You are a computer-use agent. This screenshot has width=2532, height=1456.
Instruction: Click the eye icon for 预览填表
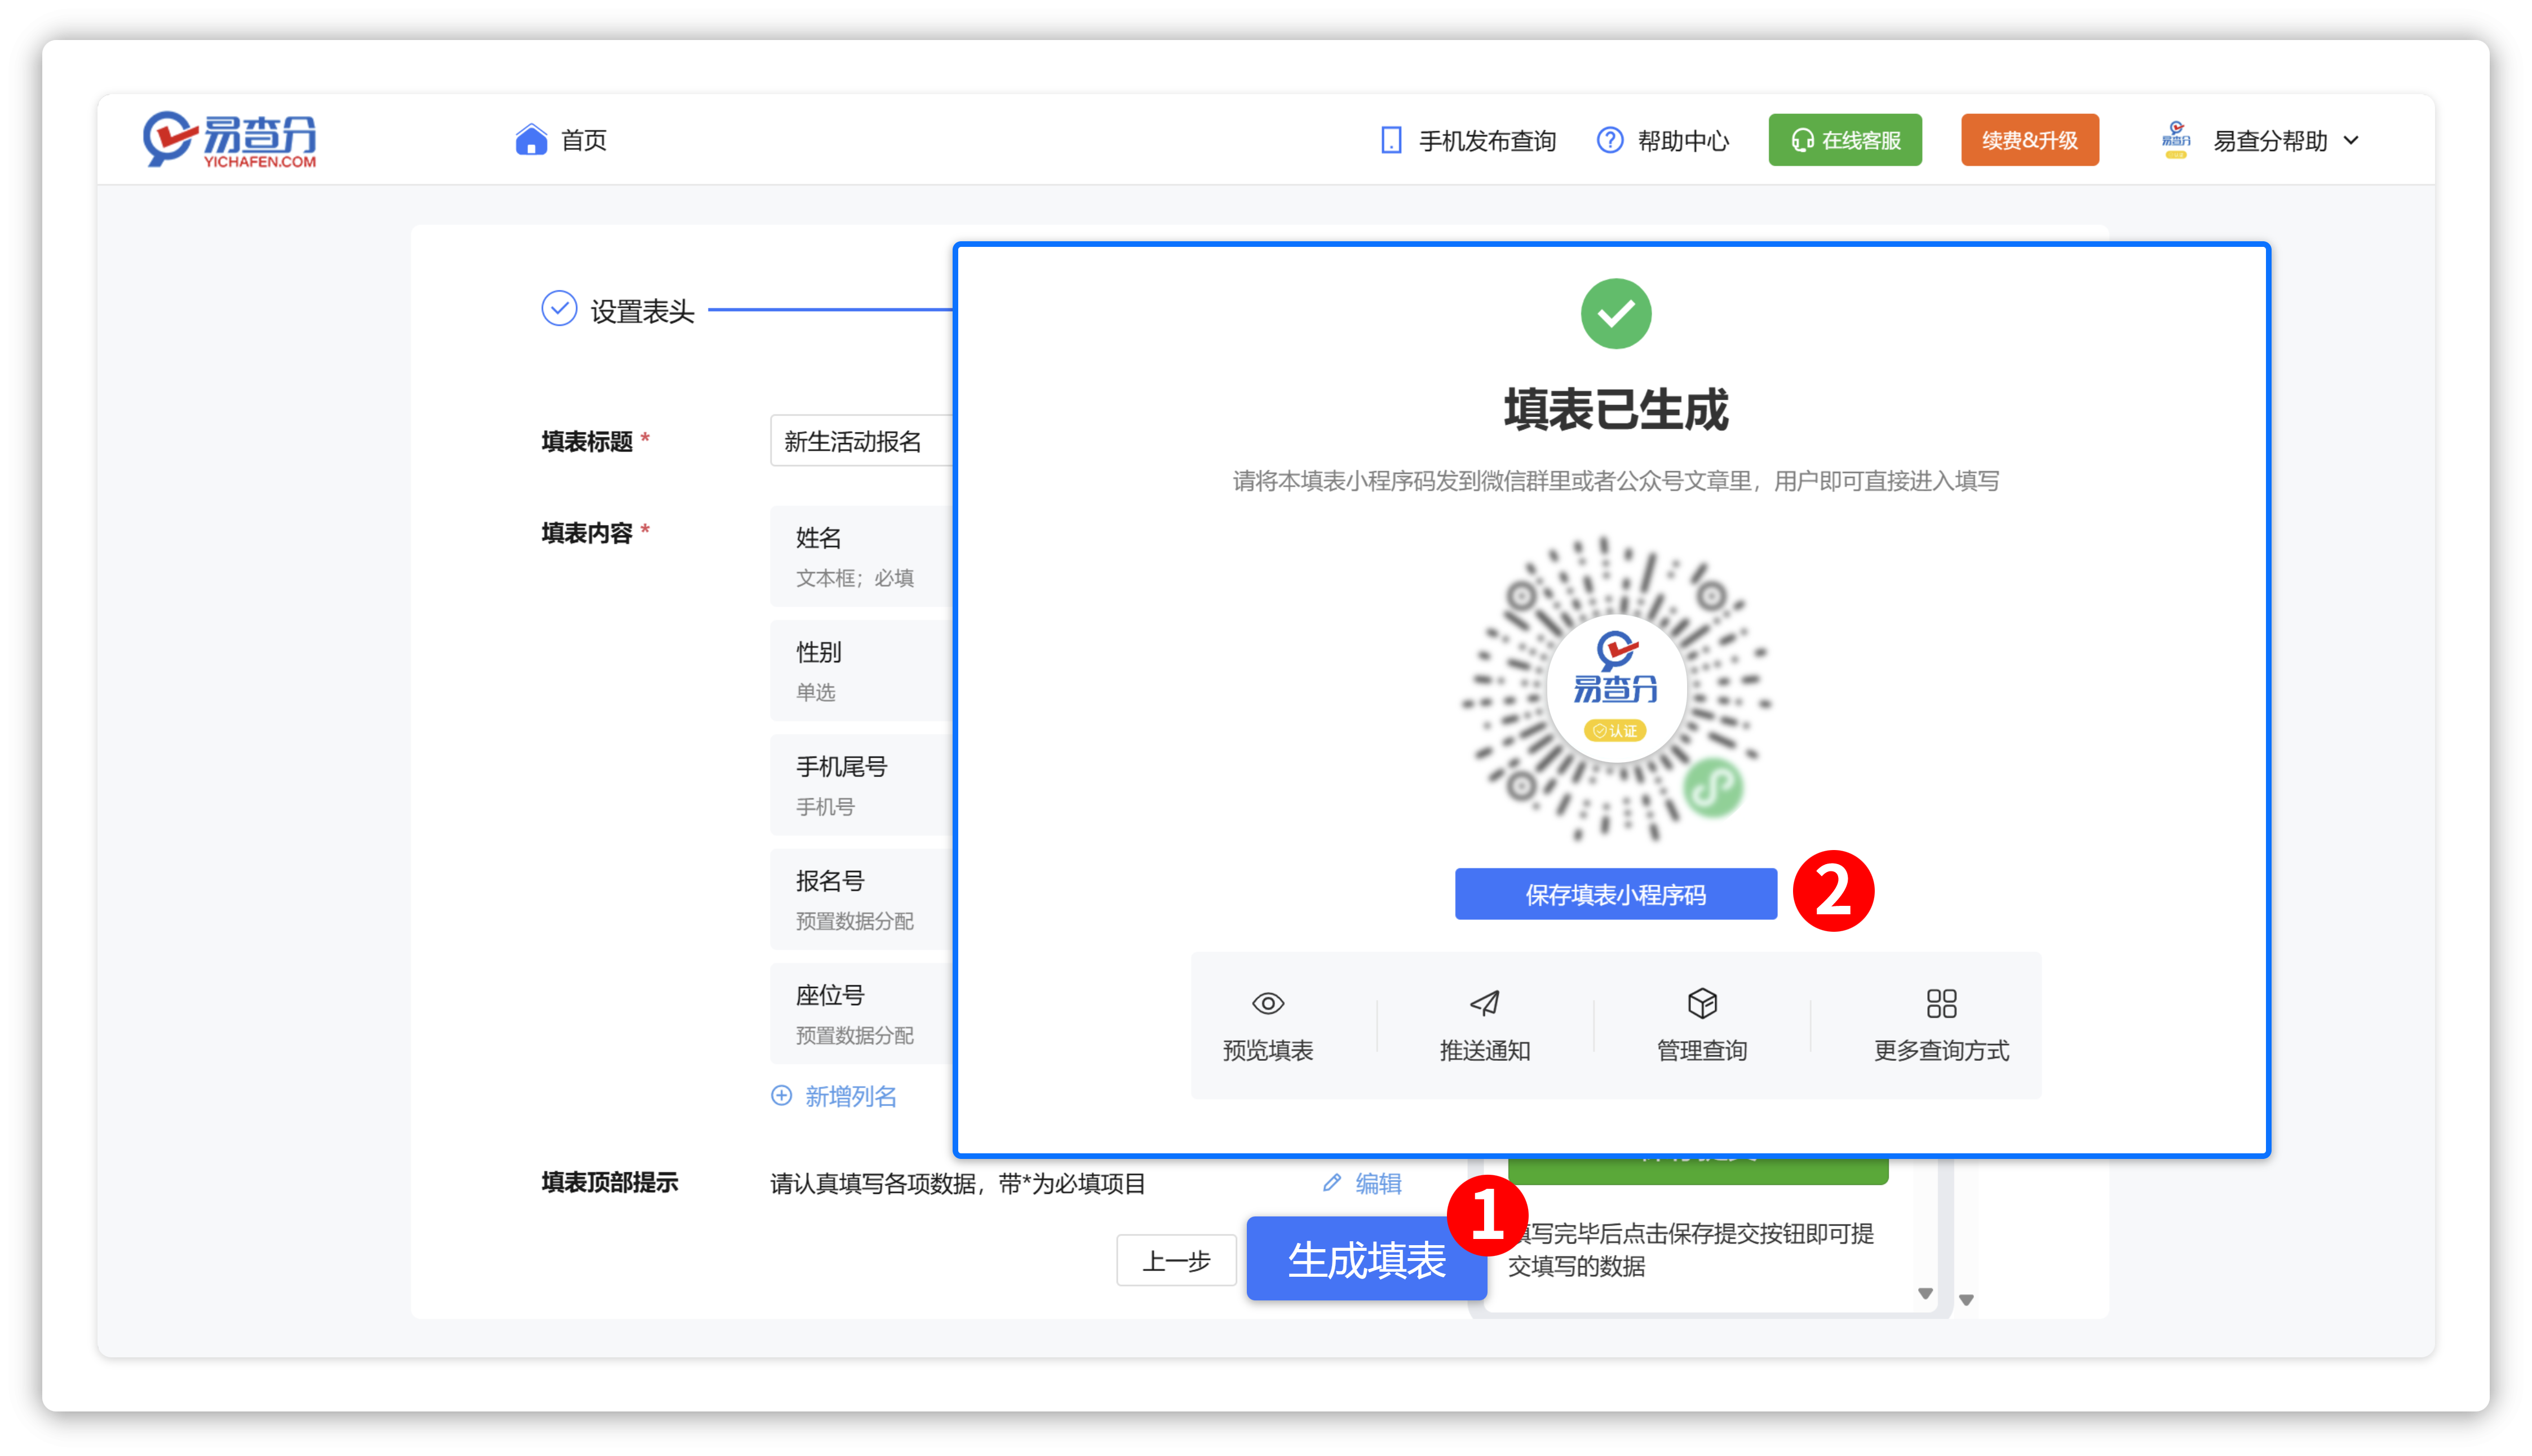1267,1003
